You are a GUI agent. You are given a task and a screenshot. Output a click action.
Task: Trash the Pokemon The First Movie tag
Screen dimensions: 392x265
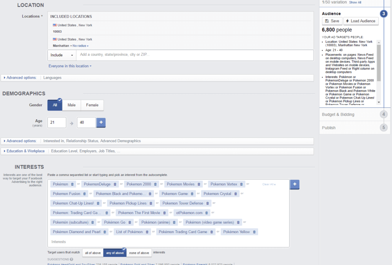tap(165, 213)
